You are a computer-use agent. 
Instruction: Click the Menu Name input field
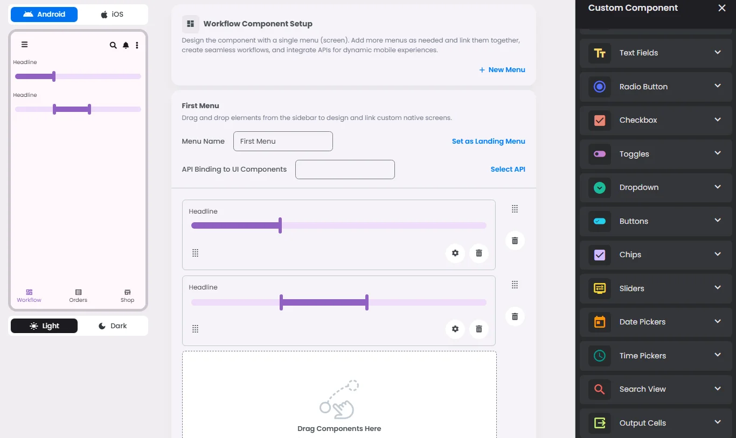point(283,142)
